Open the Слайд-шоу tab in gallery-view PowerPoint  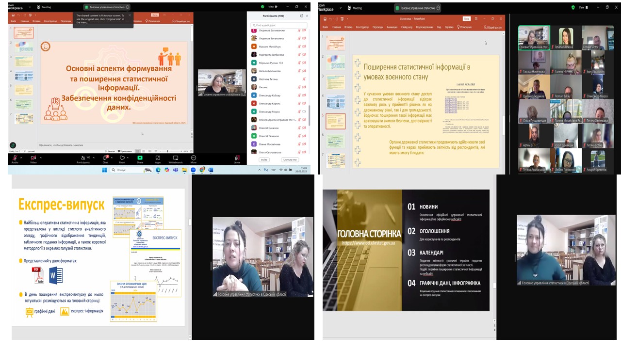406,27
